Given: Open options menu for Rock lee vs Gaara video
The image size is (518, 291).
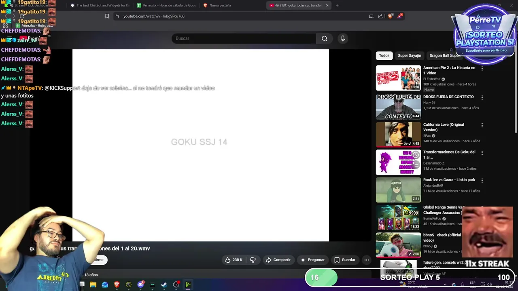Looking at the screenshot, I should 482,180.
